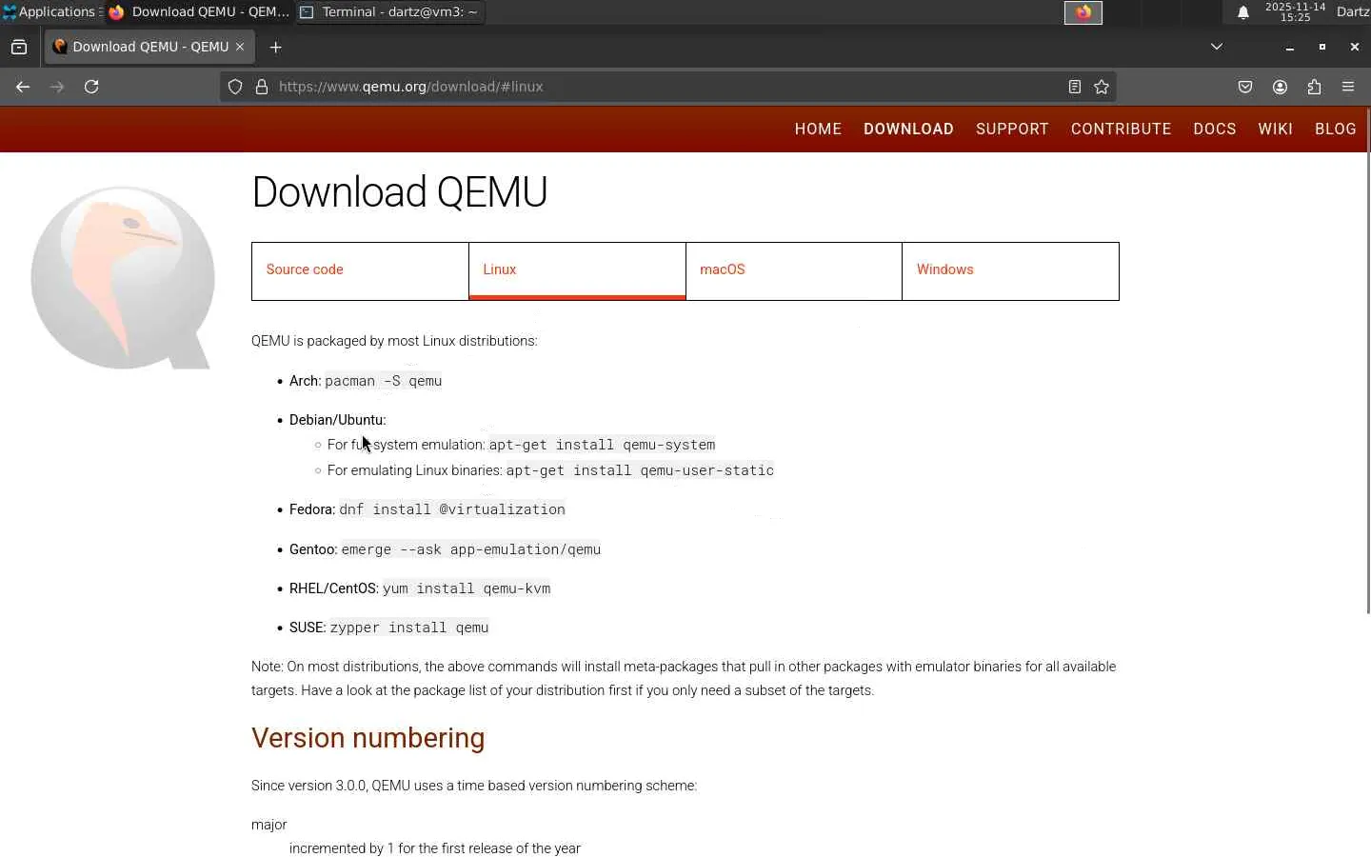Switch to Terminal window in taskbar

click(390, 12)
